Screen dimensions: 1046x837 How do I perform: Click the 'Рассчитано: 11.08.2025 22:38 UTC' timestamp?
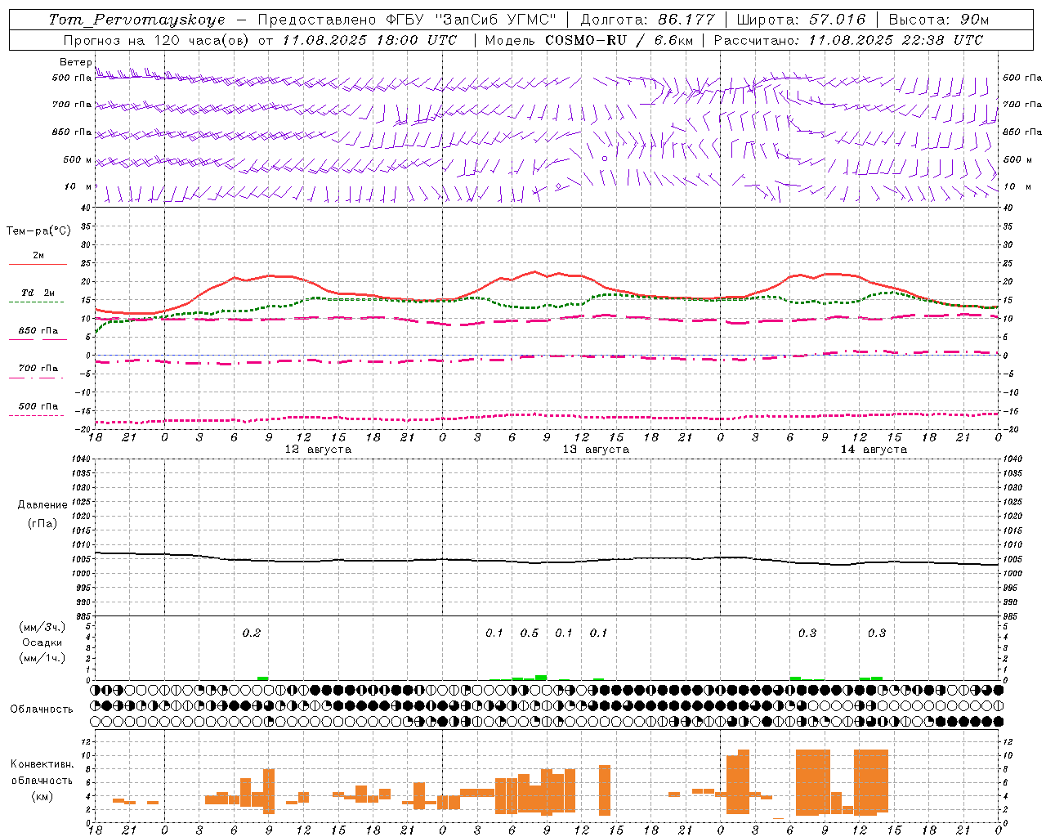pos(848,40)
